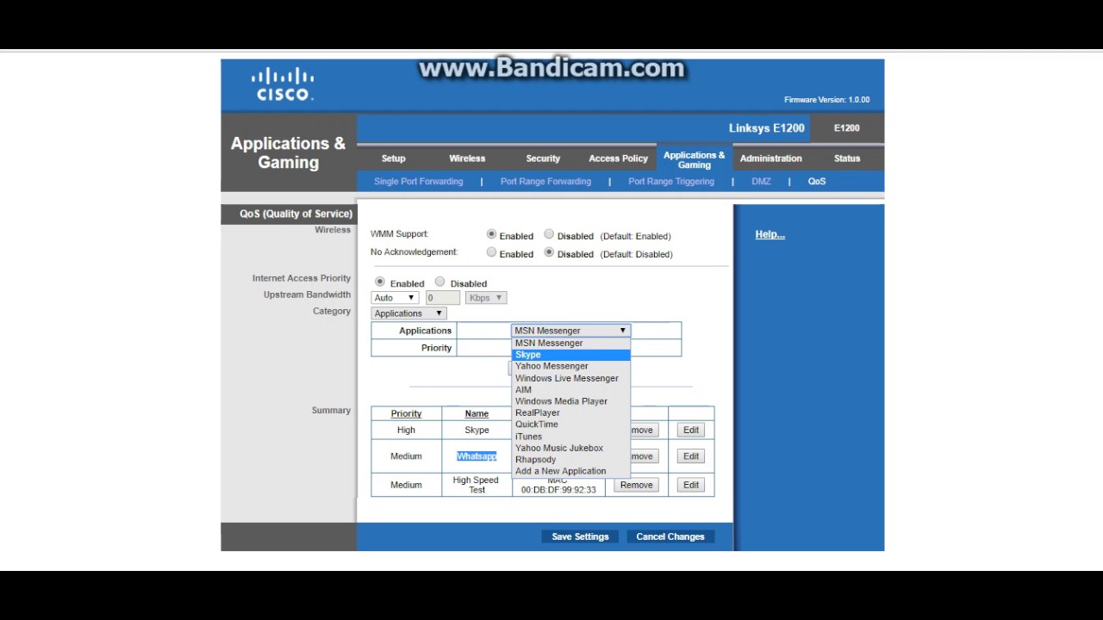
Task: Go to the QoS subtab
Action: pyautogui.click(x=816, y=182)
